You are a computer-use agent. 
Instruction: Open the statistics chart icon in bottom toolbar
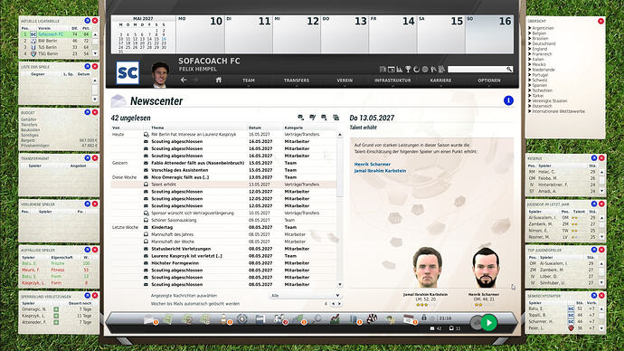coord(336,319)
